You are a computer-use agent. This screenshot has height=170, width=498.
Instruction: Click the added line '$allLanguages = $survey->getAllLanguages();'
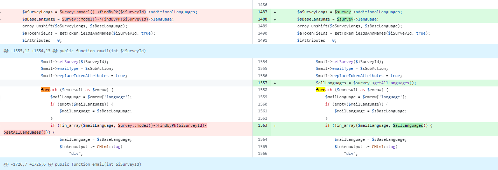point(366,83)
